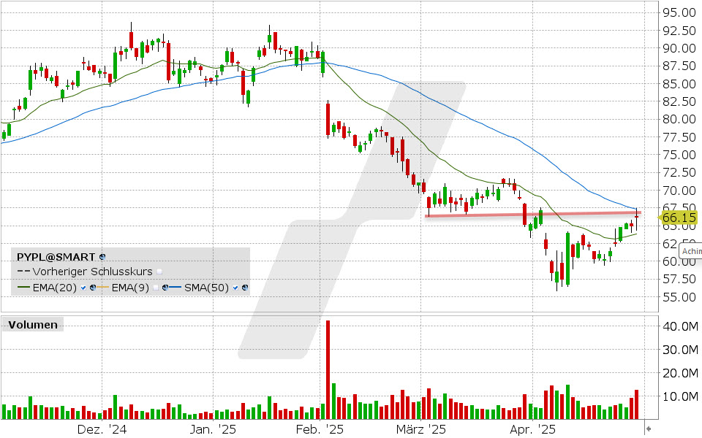Enable the Vorheriger Schlusskurs checkbox
This screenshot has width=702, height=438.
[x=159, y=272]
